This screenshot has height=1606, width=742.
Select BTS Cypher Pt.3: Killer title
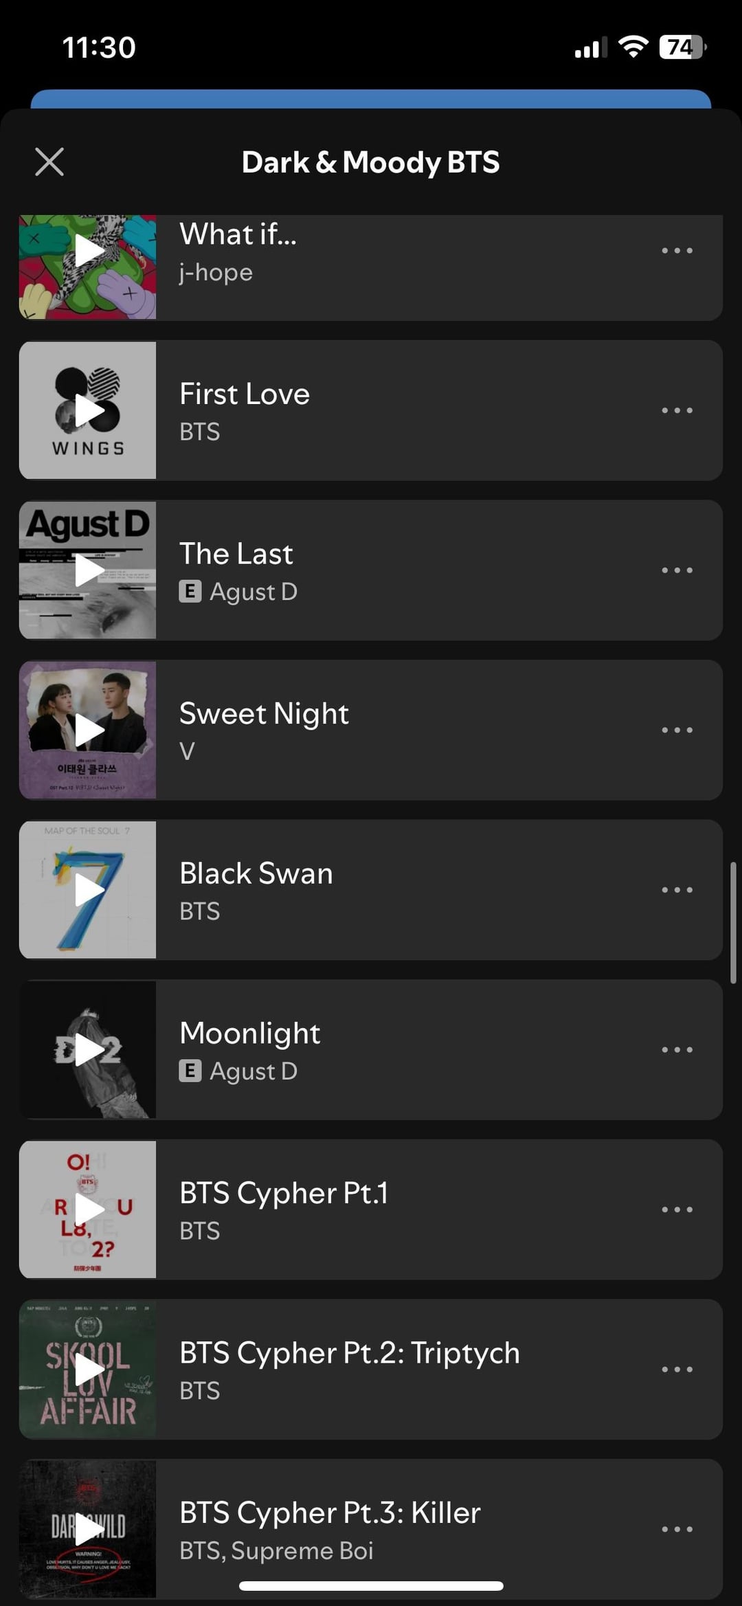[330, 1513]
